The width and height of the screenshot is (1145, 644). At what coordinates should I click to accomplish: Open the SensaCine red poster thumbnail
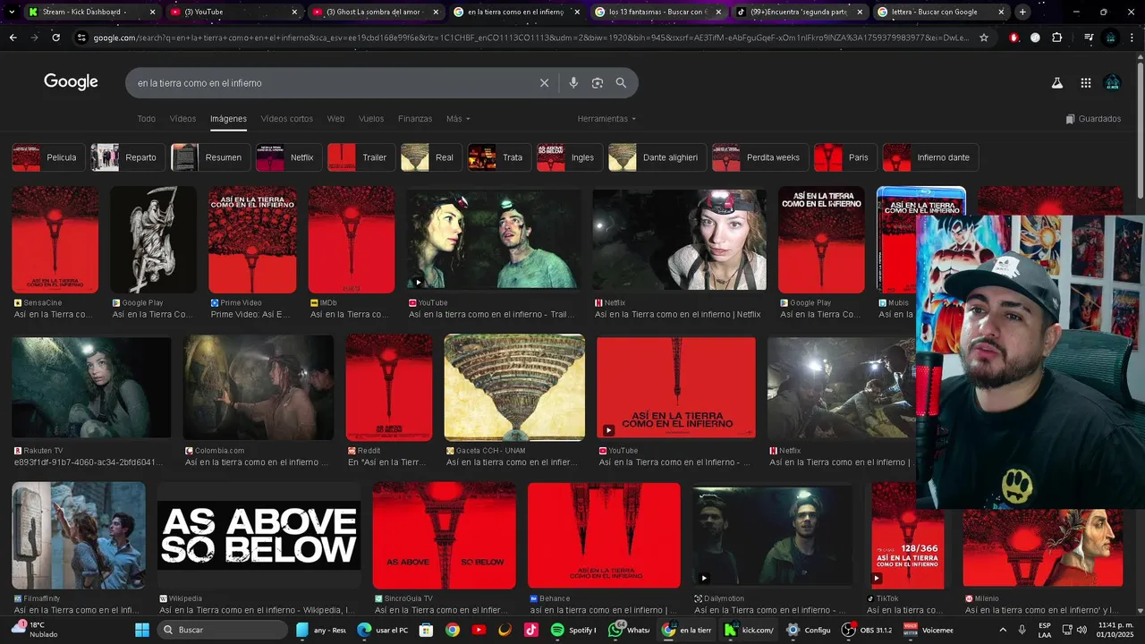pos(55,240)
